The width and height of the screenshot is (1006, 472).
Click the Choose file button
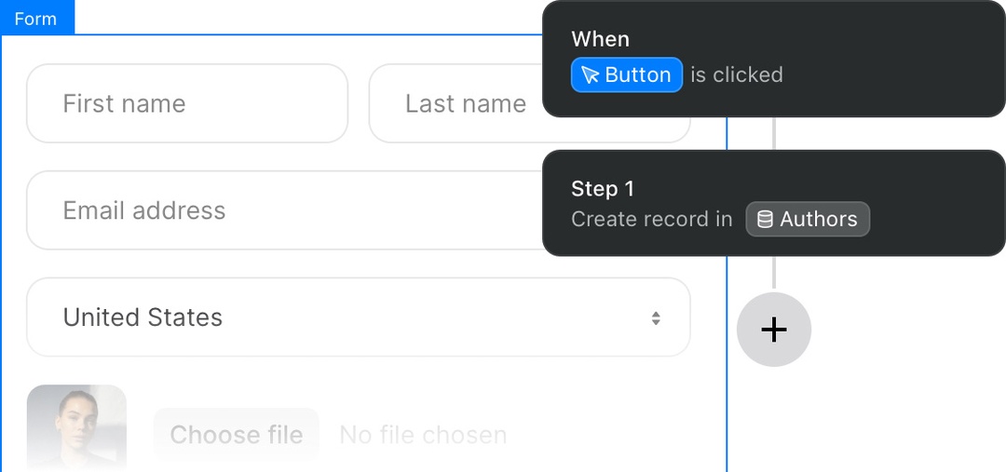[x=236, y=435]
